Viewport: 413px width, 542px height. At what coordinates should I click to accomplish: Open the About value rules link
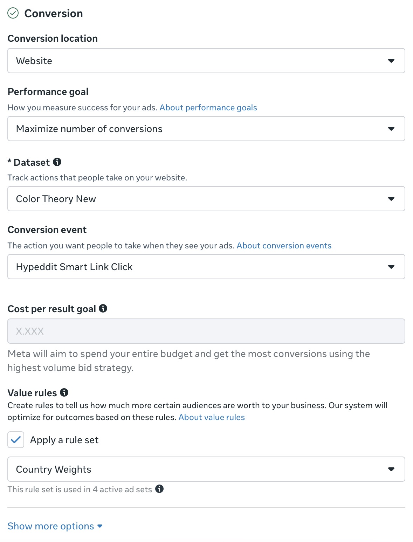point(211,417)
